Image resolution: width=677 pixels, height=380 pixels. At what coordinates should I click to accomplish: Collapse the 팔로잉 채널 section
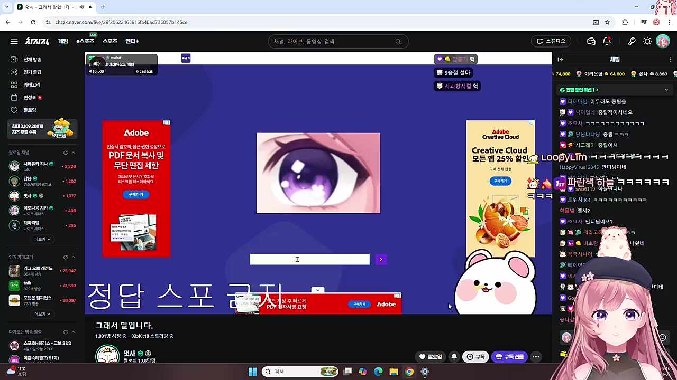(x=73, y=153)
